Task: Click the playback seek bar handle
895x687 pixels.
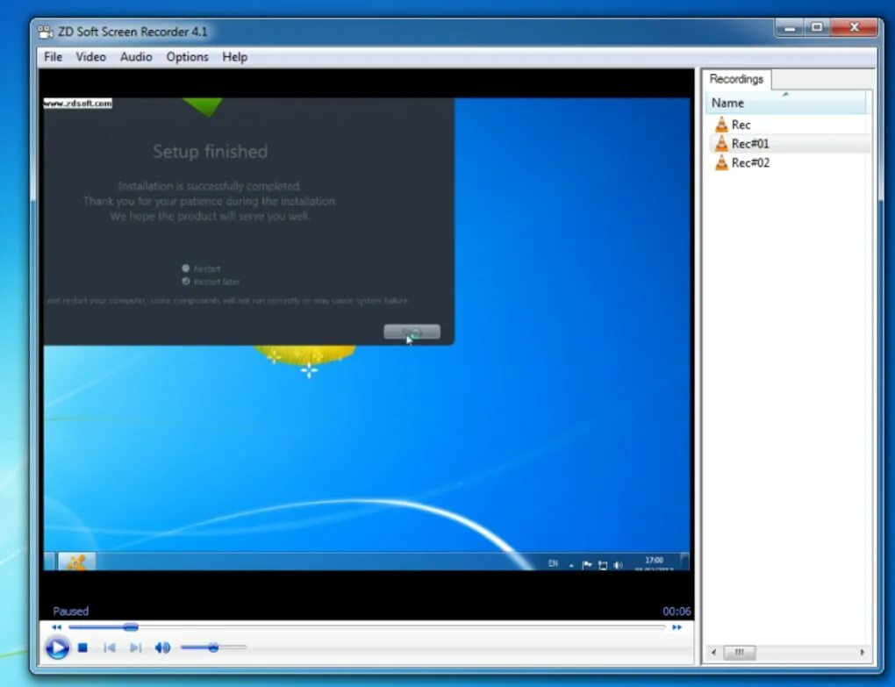Action: pos(131,627)
